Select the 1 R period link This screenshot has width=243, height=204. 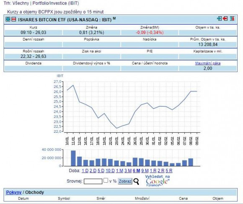[153, 170]
